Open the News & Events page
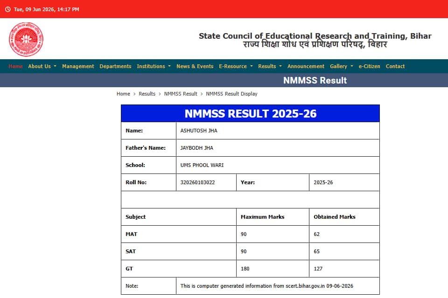 pos(195,66)
